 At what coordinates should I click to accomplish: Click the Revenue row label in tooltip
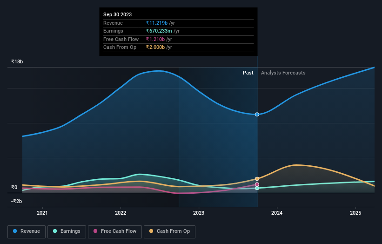113,23
